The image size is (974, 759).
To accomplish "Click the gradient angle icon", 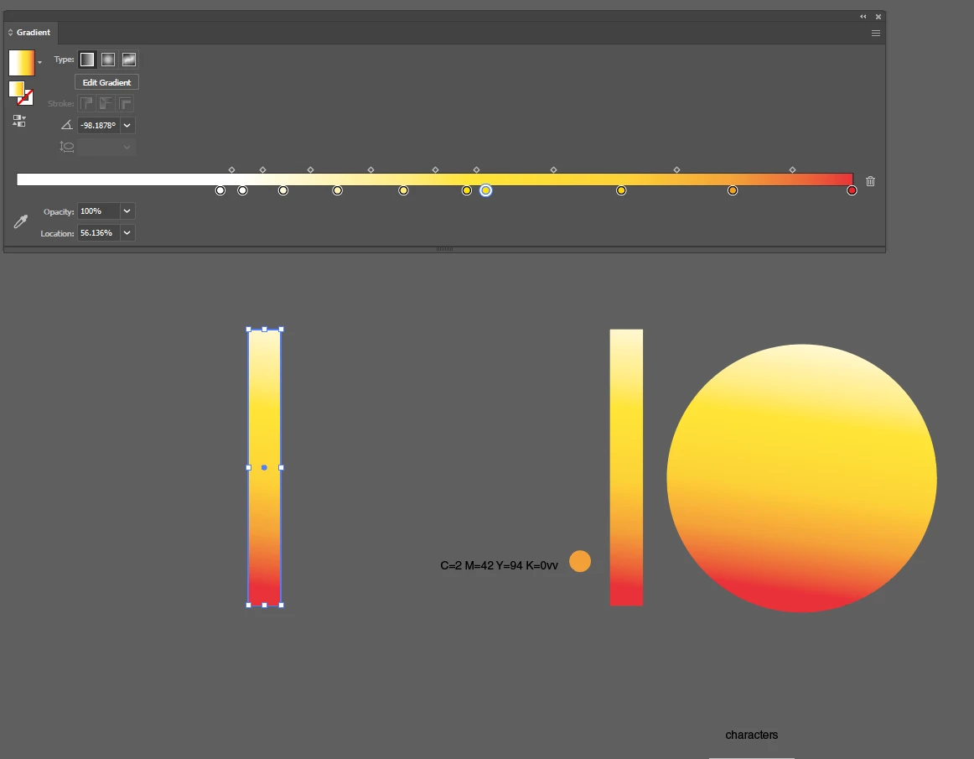I will 66,125.
